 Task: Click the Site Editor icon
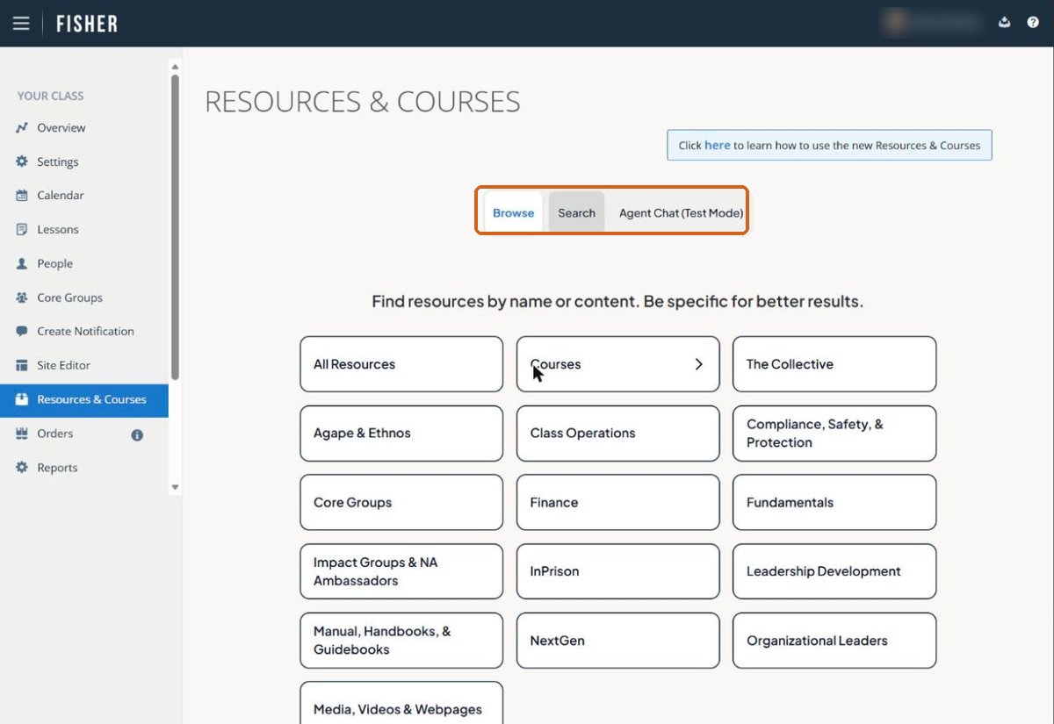pyautogui.click(x=22, y=366)
